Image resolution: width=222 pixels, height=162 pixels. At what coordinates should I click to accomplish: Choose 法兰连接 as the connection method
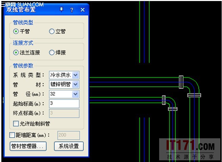click(16, 53)
